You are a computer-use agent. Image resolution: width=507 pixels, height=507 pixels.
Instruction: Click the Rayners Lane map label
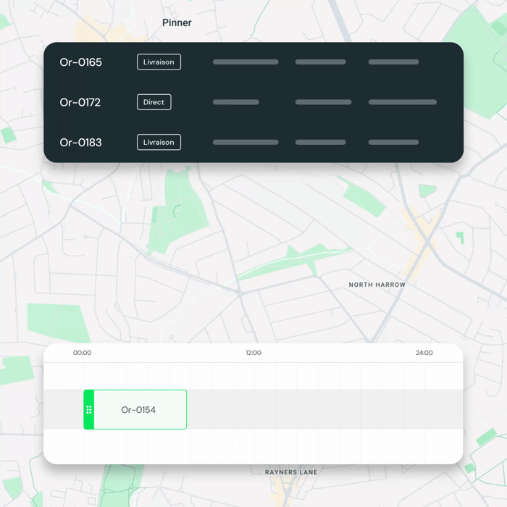coord(291,472)
